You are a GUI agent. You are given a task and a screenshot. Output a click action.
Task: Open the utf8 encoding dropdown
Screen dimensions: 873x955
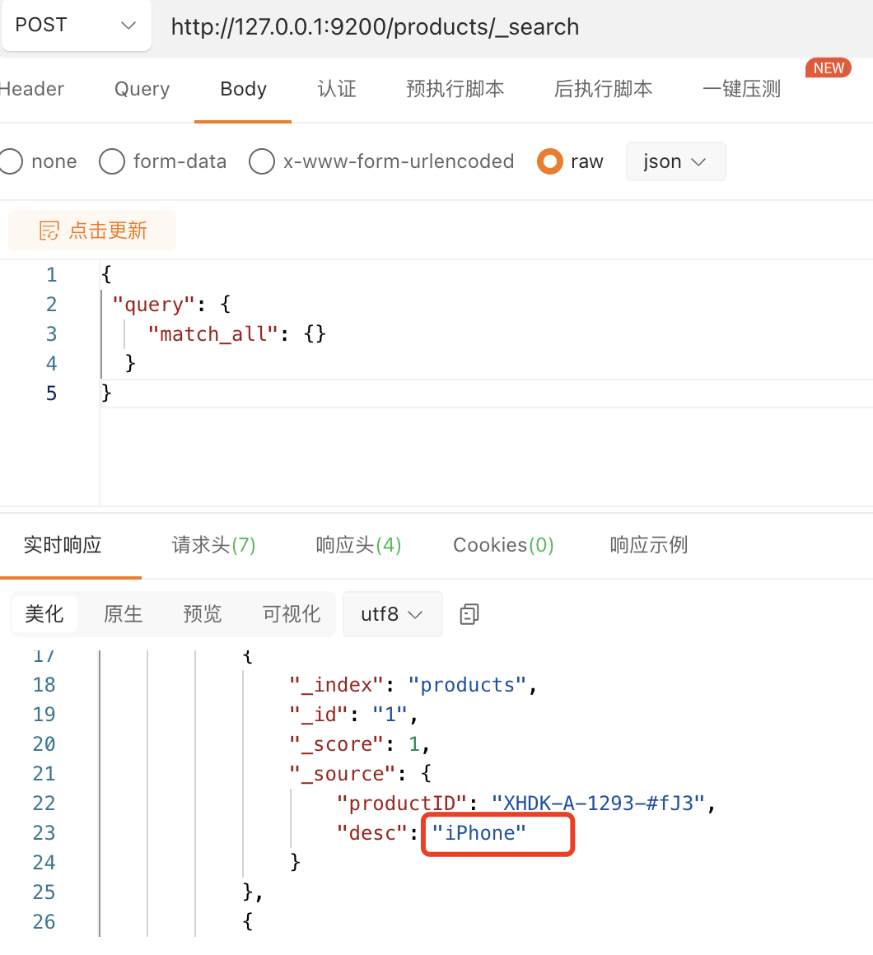click(x=392, y=614)
